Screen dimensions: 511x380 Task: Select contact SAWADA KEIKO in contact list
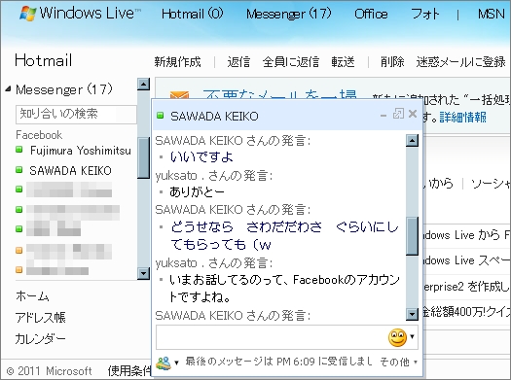coord(70,170)
